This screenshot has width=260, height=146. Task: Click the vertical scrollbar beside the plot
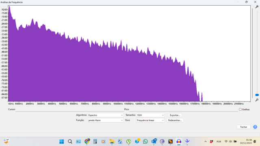pos(252,53)
